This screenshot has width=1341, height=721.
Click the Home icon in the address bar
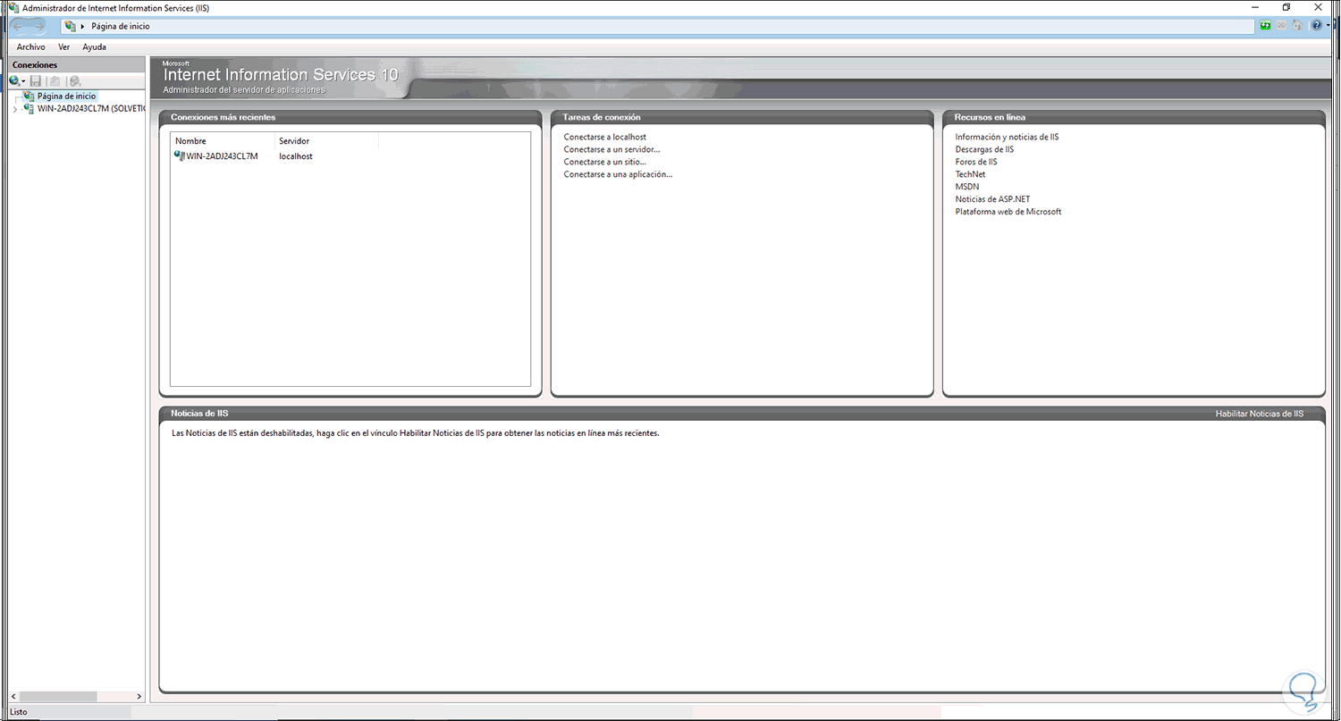(x=1297, y=26)
